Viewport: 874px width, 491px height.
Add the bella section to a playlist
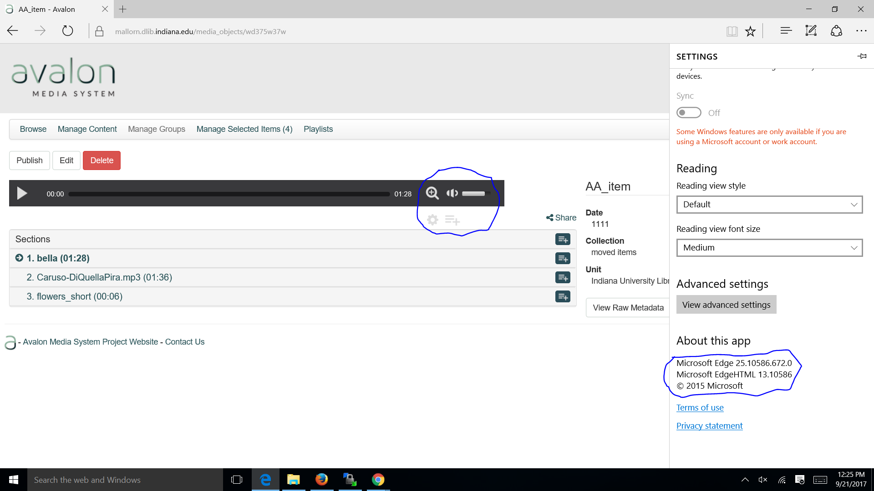click(563, 258)
